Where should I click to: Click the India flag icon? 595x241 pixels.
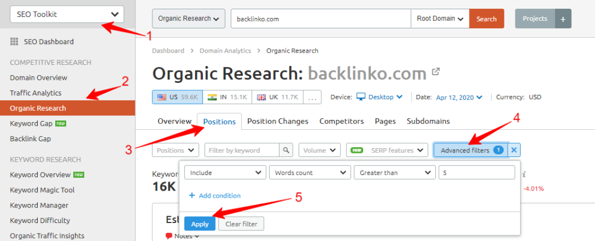pos(212,97)
